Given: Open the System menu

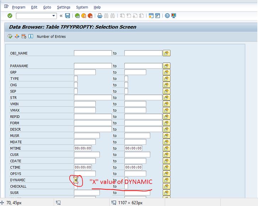Looking at the screenshot, I should click(82, 7).
